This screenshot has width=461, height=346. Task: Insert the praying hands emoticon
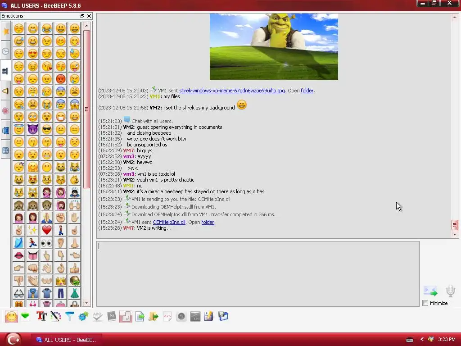(46, 218)
